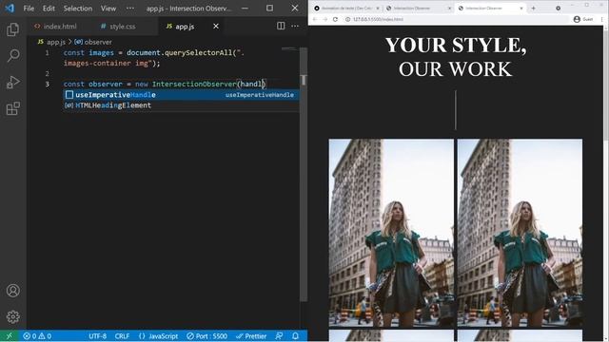The width and height of the screenshot is (609, 342).
Task: Close the app.js editor tab
Action: (216, 26)
